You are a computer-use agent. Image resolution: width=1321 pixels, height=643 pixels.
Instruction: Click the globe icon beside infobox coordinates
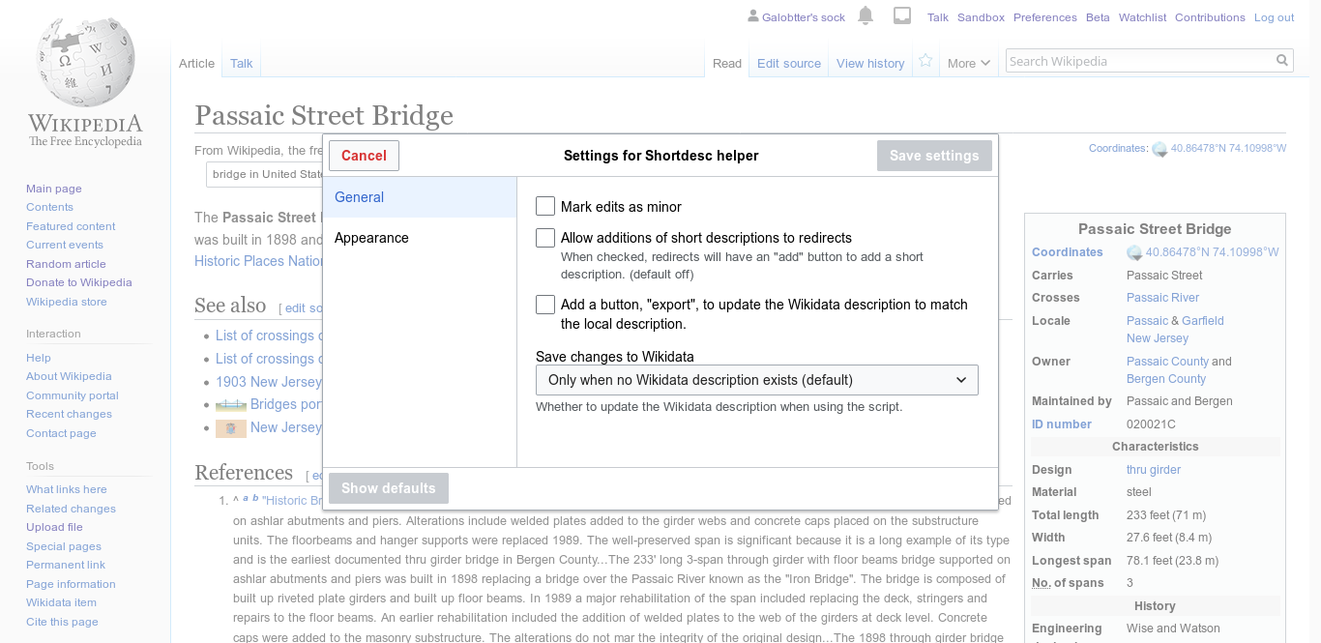click(x=1134, y=253)
